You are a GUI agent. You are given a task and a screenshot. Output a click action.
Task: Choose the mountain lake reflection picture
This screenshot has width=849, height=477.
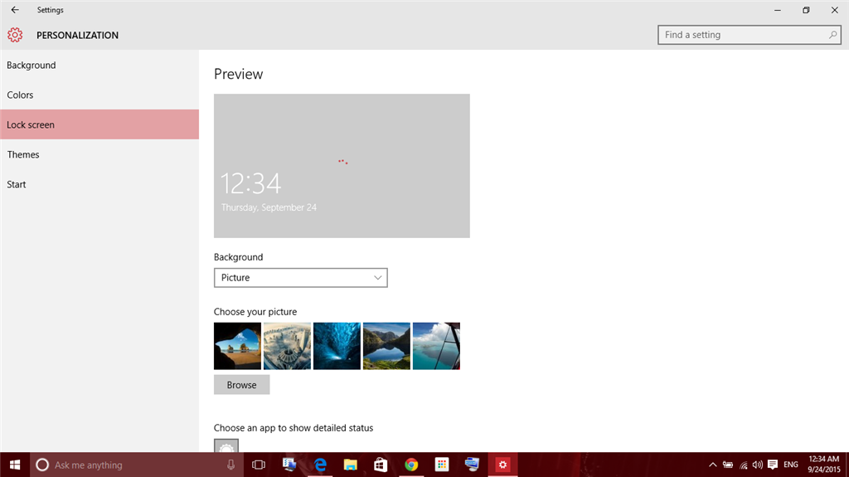coord(386,346)
